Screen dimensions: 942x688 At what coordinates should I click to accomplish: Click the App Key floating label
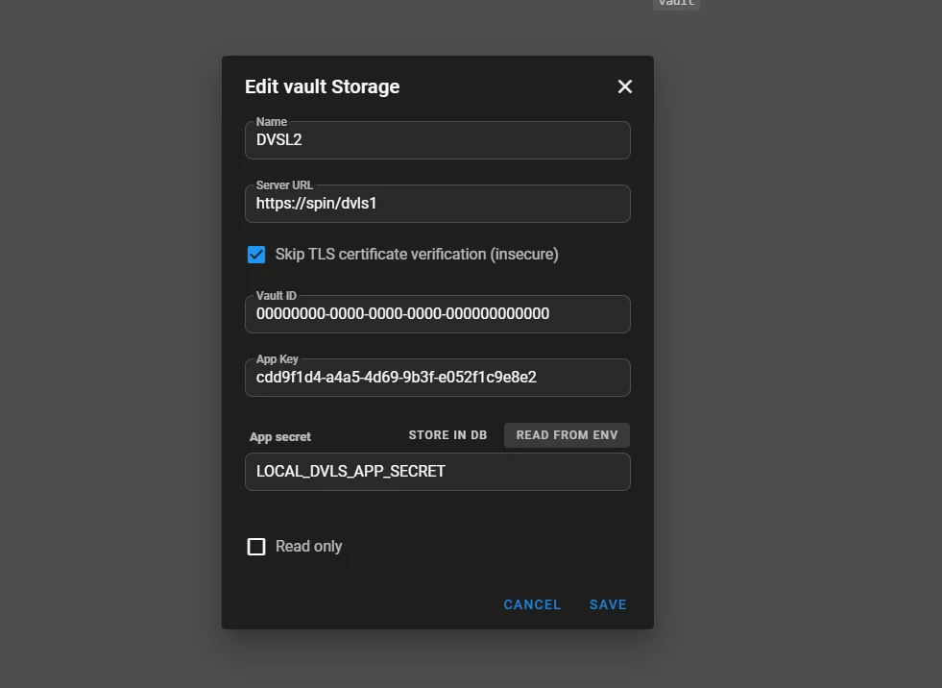[x=277, y=359]
